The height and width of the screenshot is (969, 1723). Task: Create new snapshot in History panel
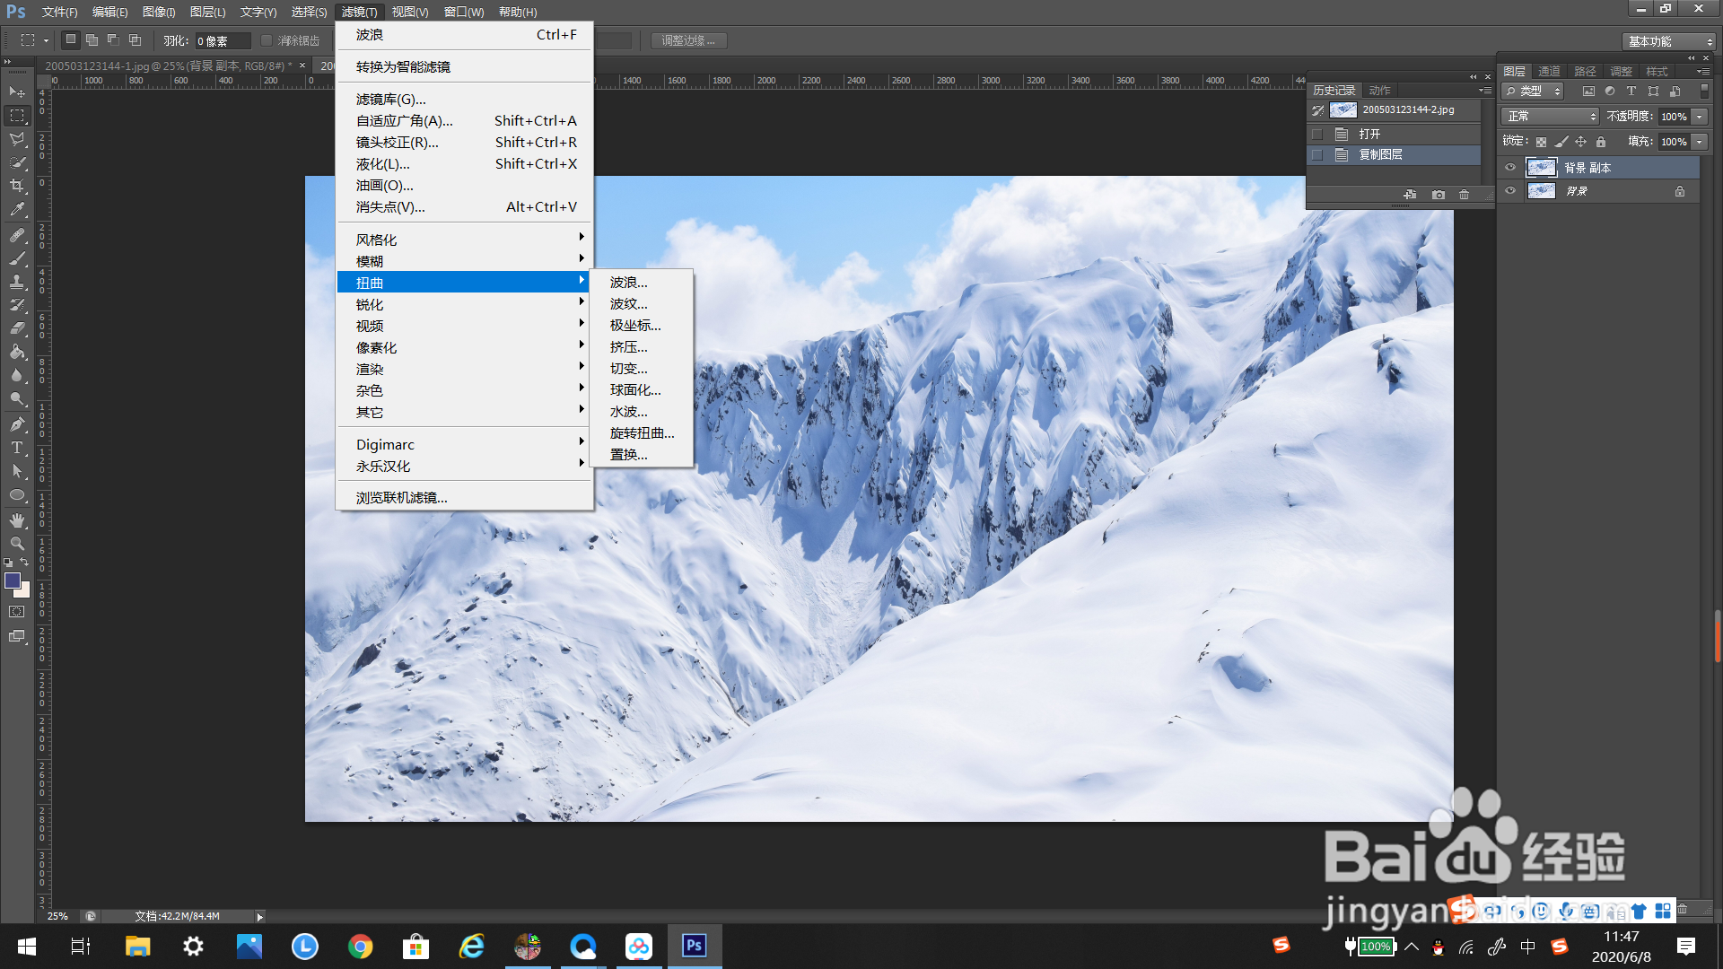(x=1439, y=195)
